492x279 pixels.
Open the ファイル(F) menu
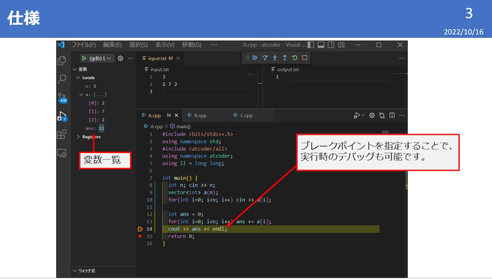click(84, 45)
